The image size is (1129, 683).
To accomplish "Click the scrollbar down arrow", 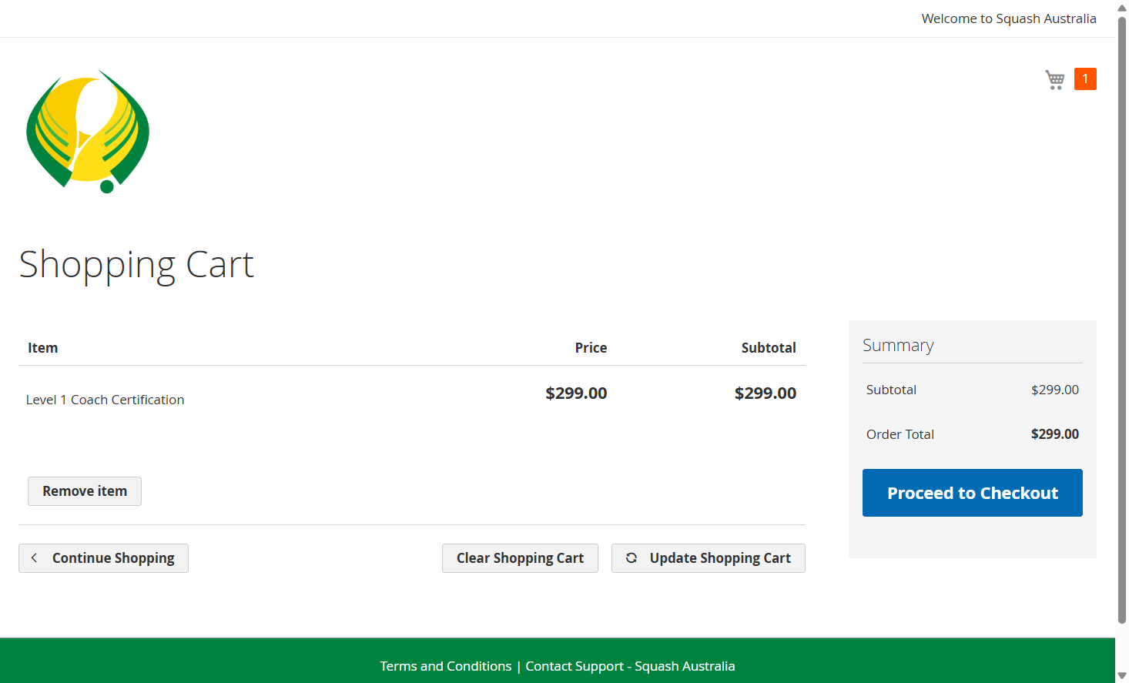I will click(x=1122, y=676).
